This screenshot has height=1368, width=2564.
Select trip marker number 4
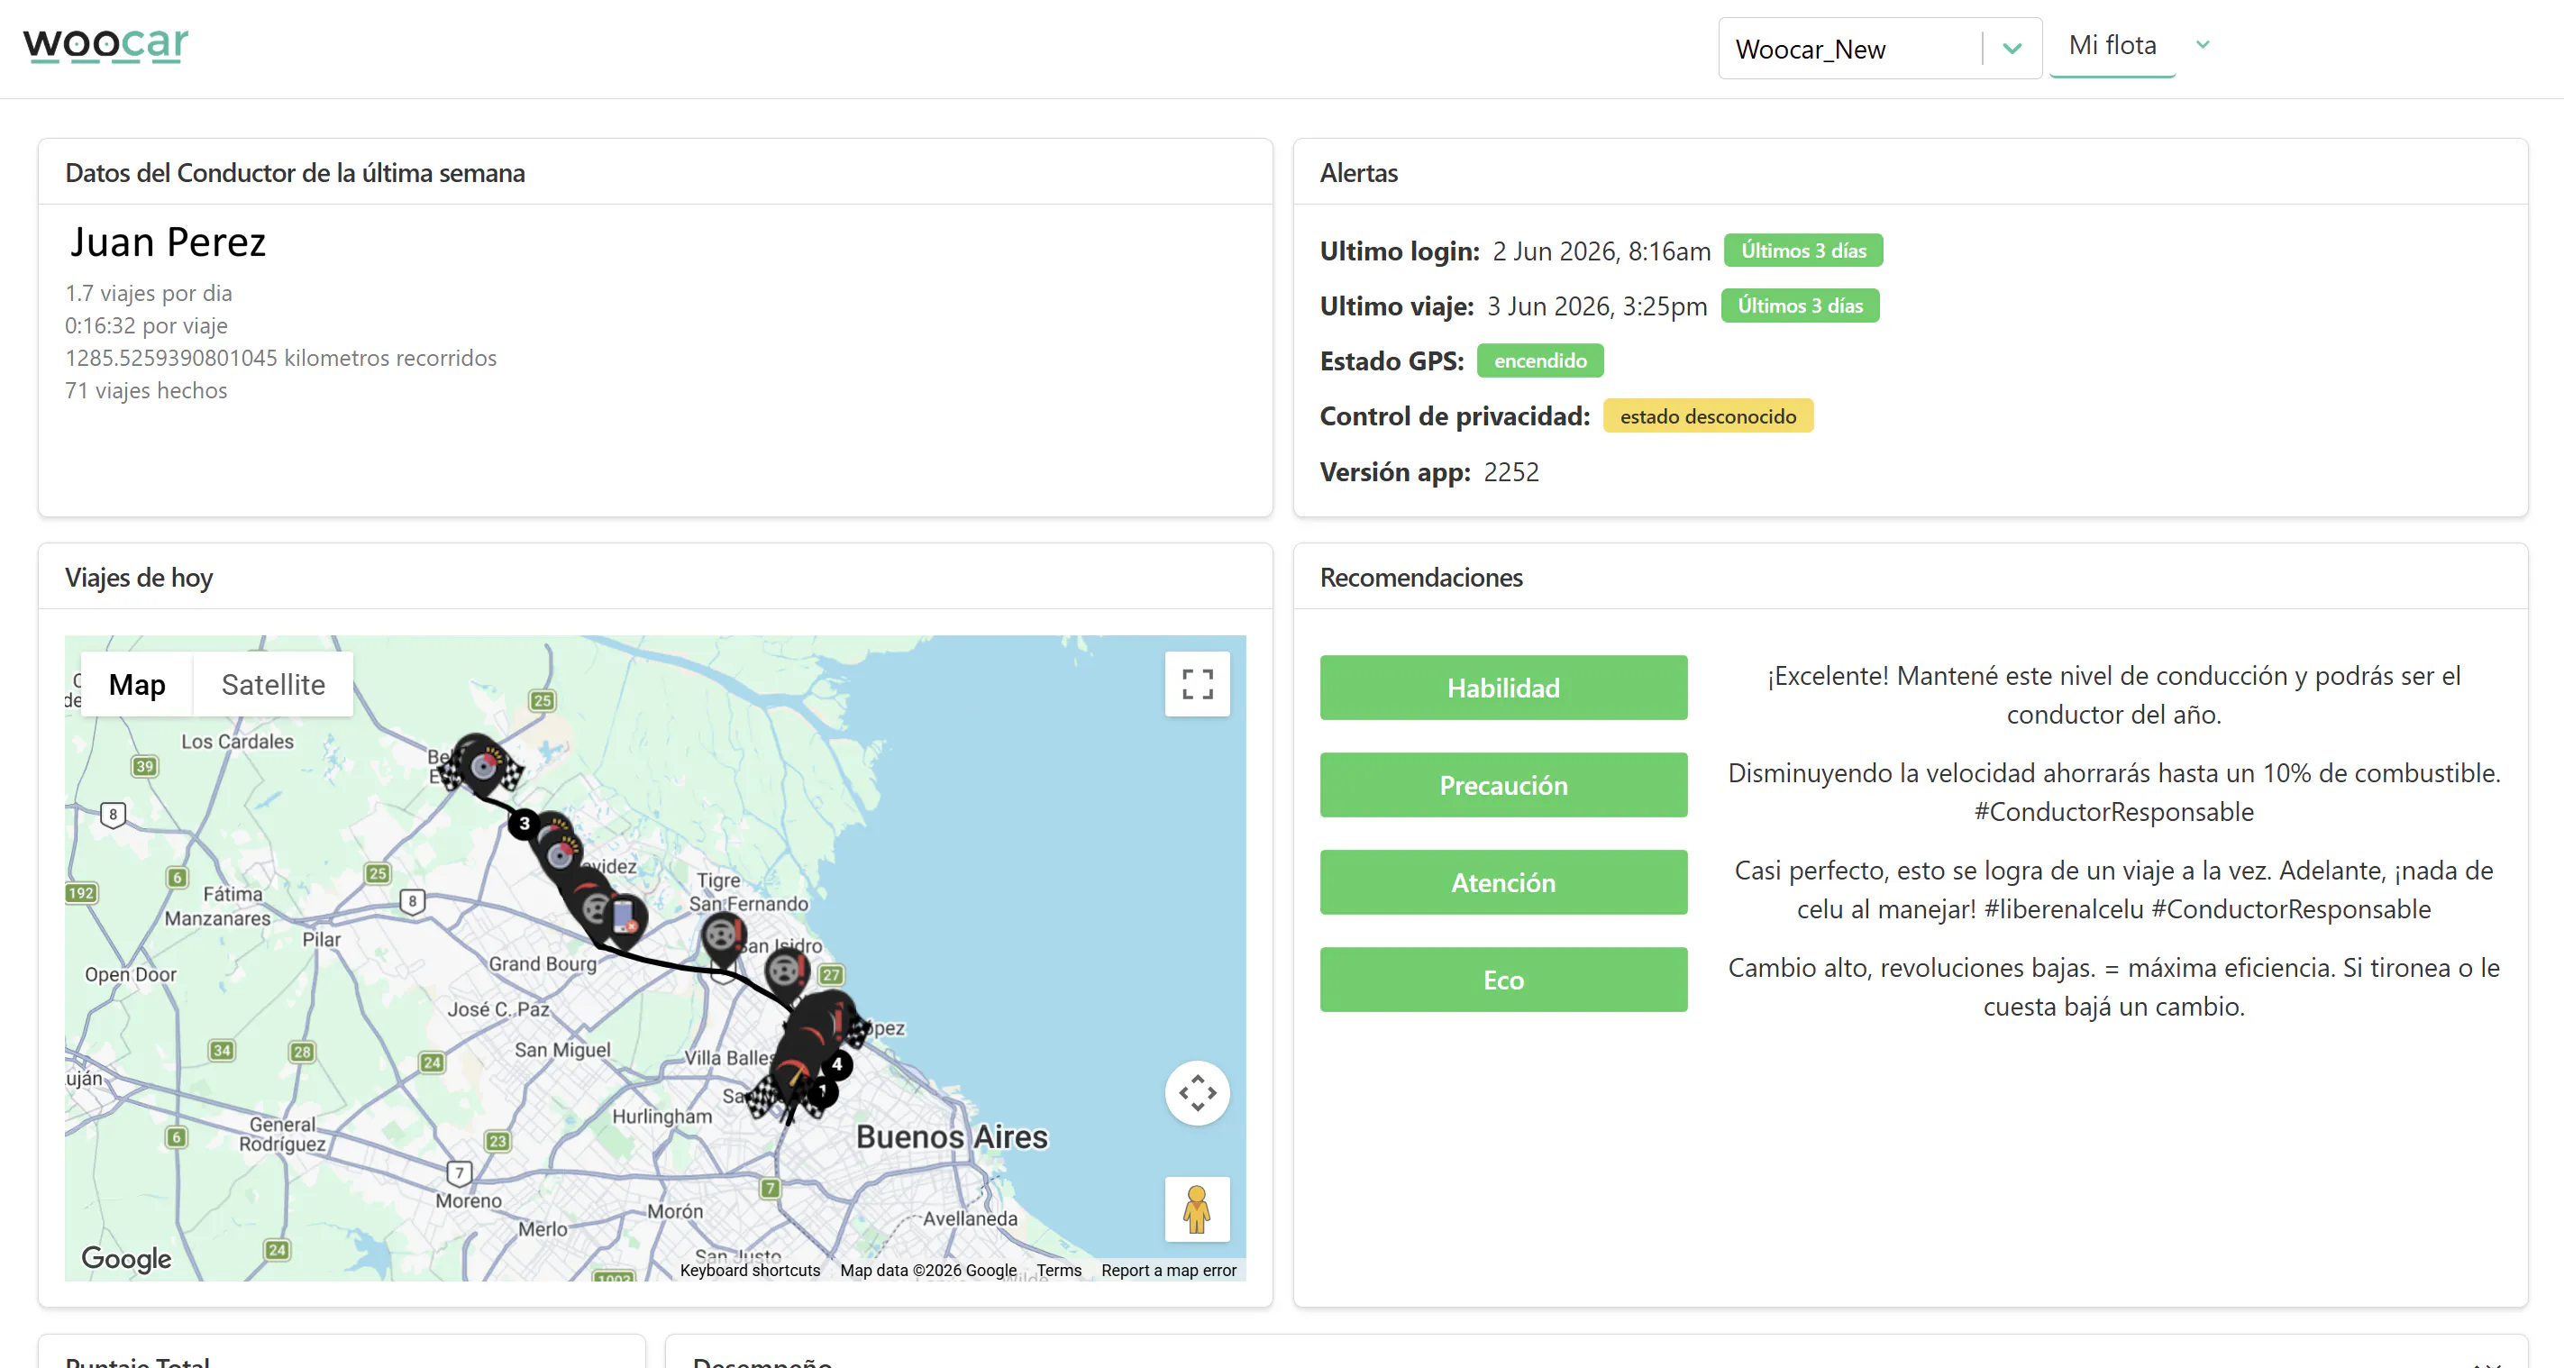click(x=837, y=1064)
